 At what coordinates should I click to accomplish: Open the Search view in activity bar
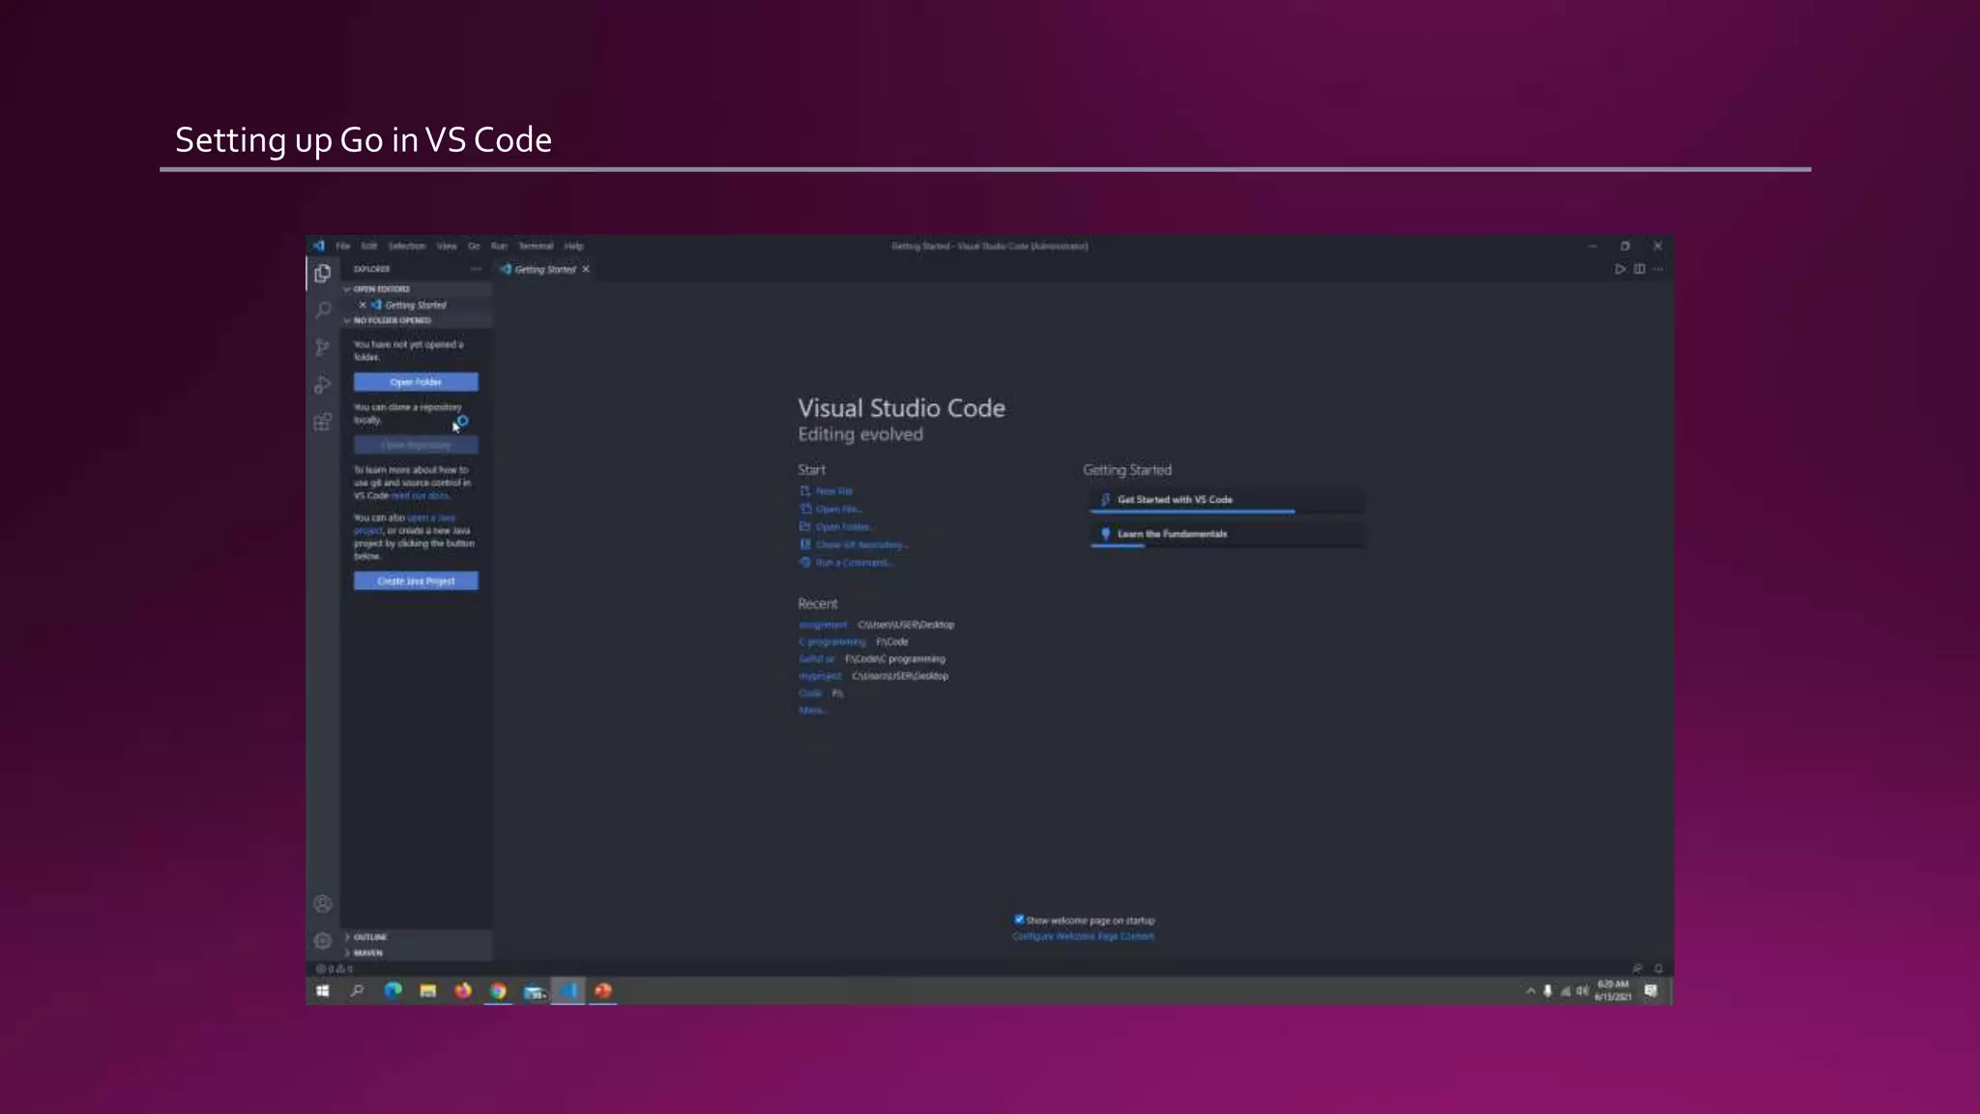(x=323, y=310)
